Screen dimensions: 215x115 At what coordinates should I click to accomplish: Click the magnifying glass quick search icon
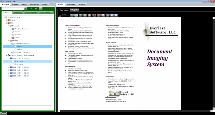pos(31,9)
